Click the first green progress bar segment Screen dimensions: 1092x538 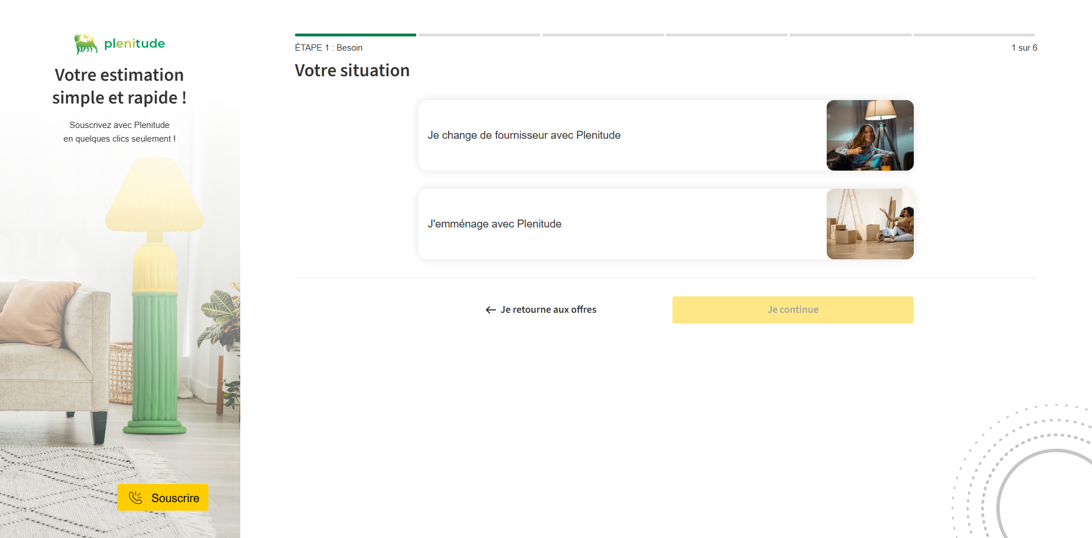point(355,35)
